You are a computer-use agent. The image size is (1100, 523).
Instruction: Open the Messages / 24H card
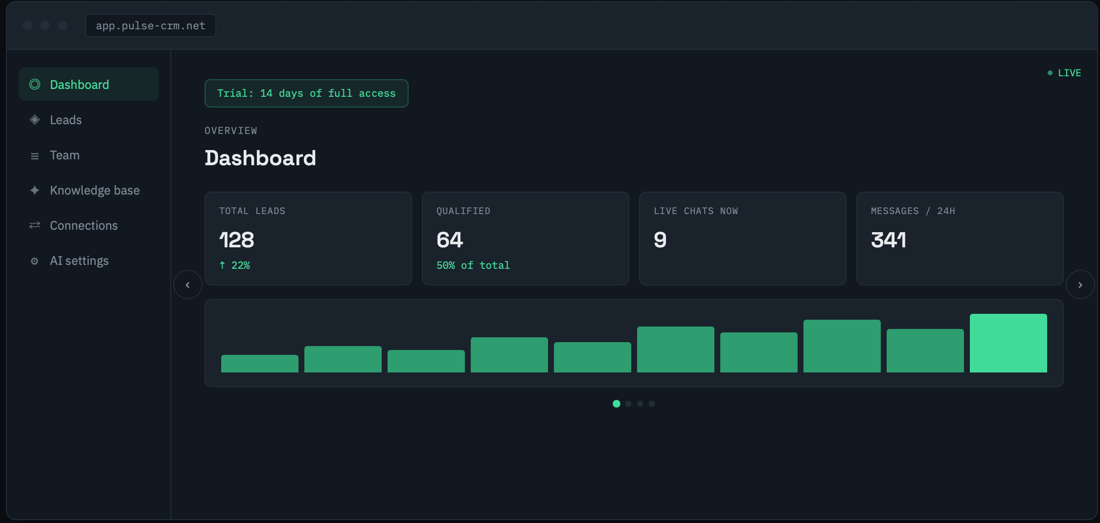point(960,239)
